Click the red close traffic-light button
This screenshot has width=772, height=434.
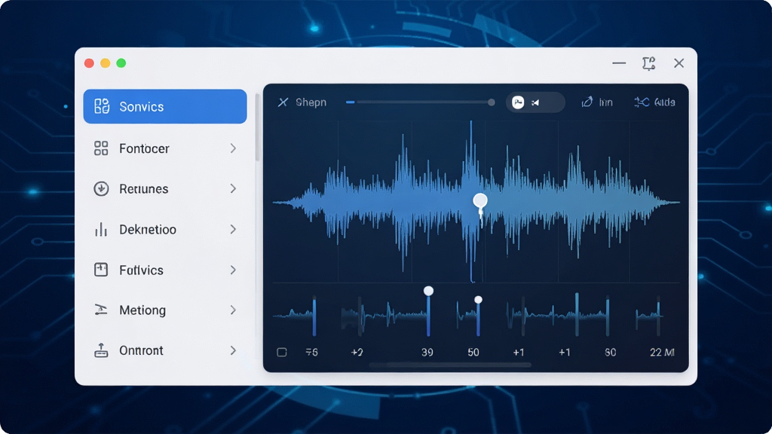click(89, 63)
